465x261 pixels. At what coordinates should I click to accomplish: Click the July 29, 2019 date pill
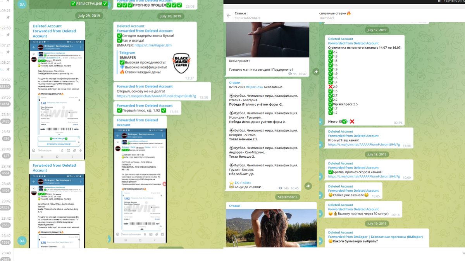(88, 16)
